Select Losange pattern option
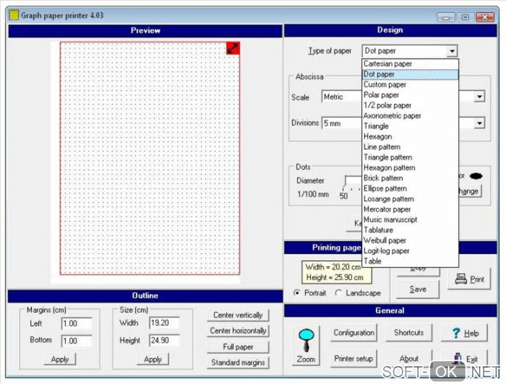The height and width of the screenshot is (384, 506). pyautogui.click(x=410, y=199)
